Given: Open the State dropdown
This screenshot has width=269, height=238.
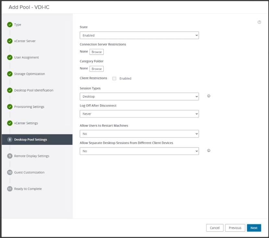Looking at the screenshot, I should tap(139, 35).
